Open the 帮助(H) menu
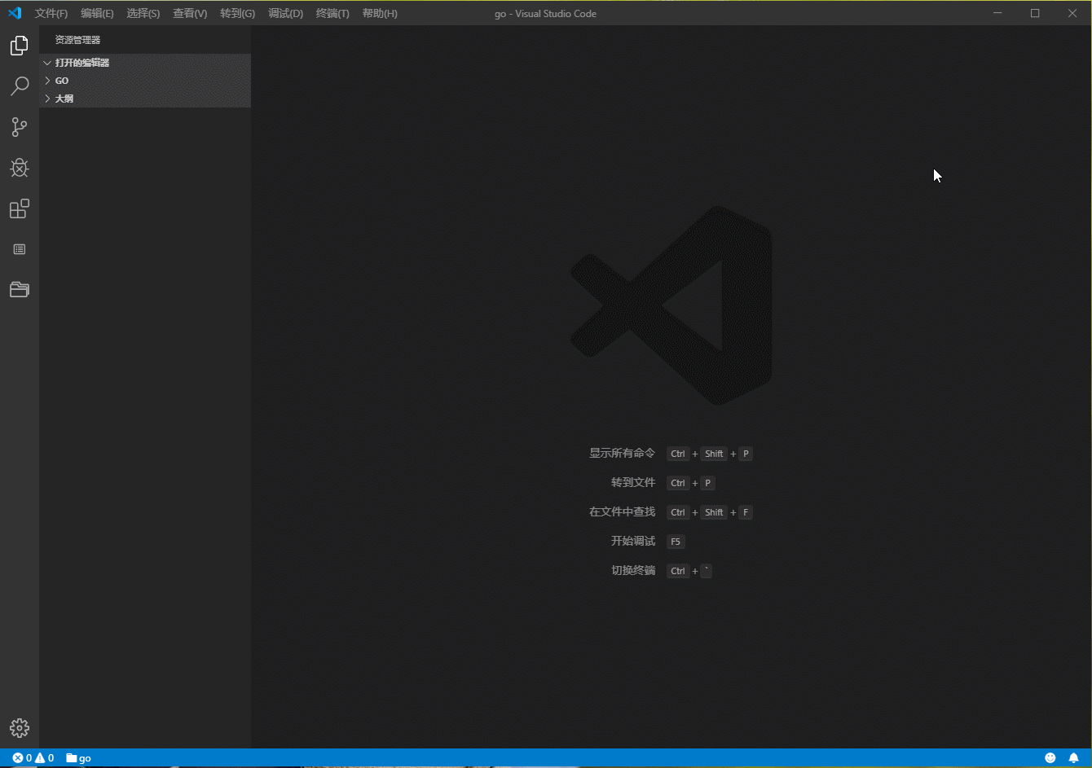The height and width of the screenshot is (768, 1092). (x=380, y=14)
